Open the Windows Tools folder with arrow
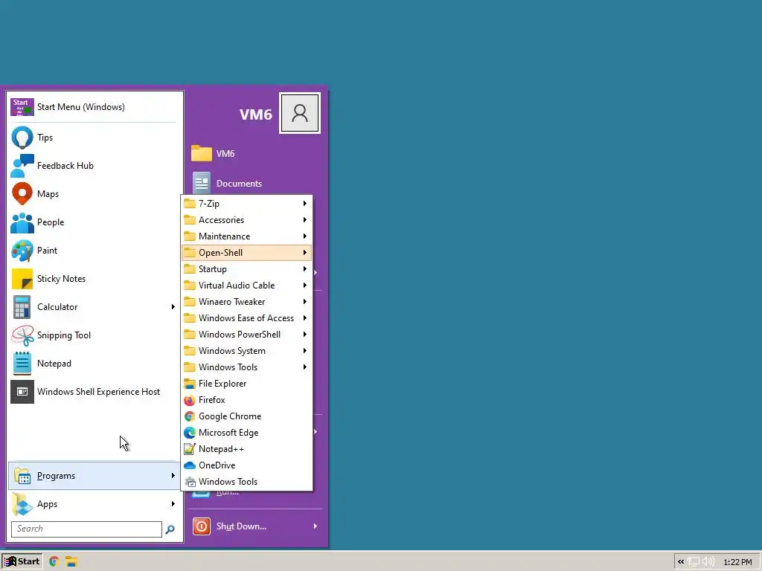The height and width of the screenshot is (571, 762). [247, 367]
